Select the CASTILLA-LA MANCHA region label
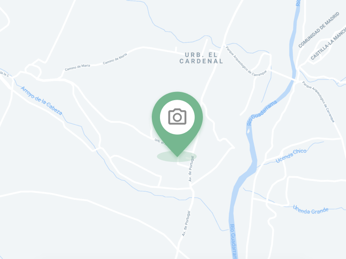This screenshot has height=259, width=346. 328,44
